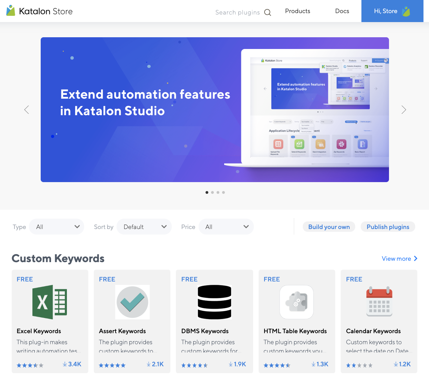This screenshot has height=378, width=429.
Task: Click Calendar Keywords star rating
Action: coord(359,365)
